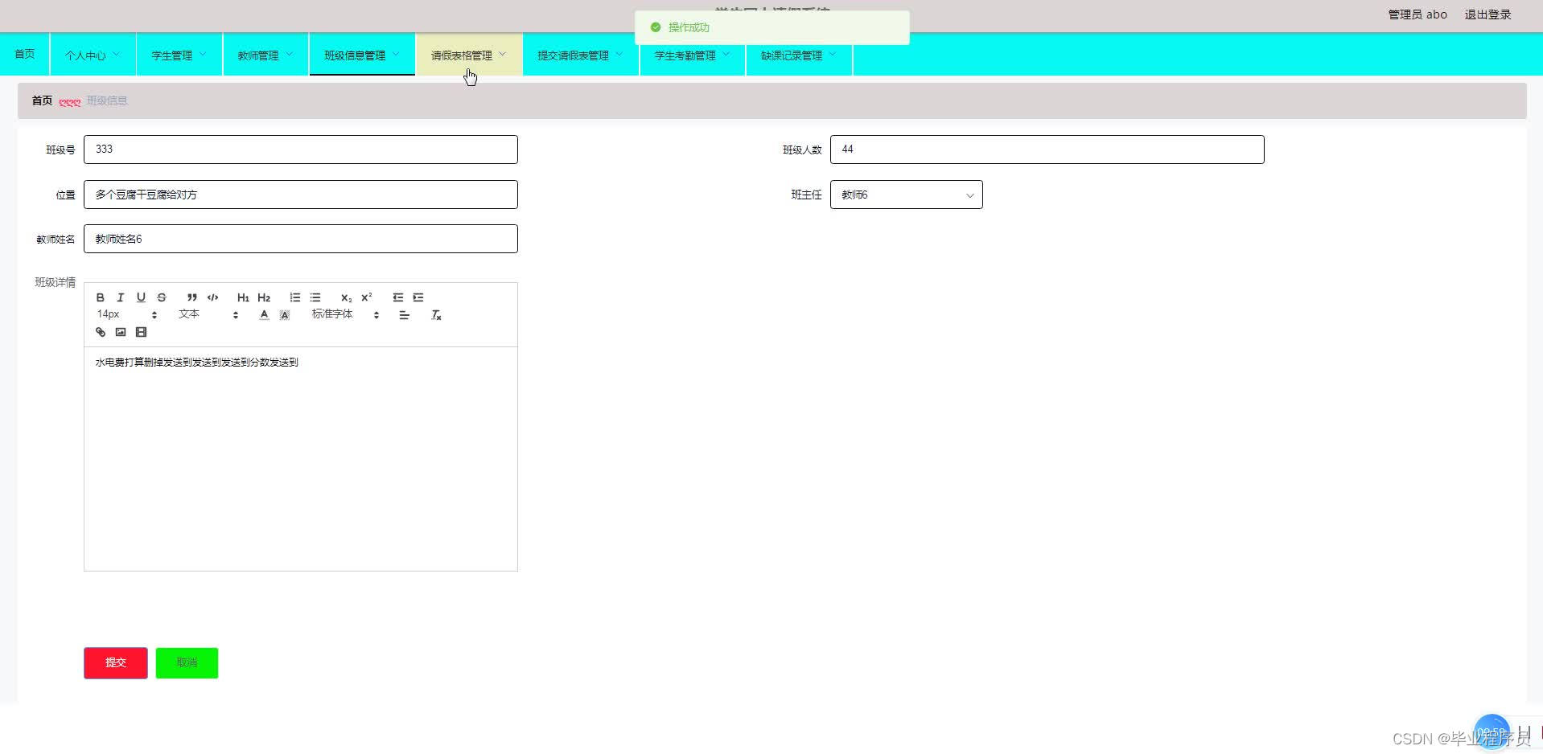Image resolution: width=1543 pixels, height=754 pixels.
Task: Open the 学生考勤管理 menu
Action: coord(693,55)
